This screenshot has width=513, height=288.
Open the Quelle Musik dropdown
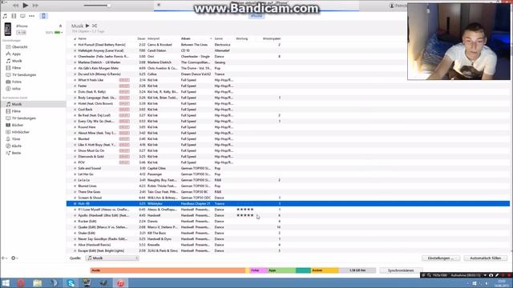112,258
